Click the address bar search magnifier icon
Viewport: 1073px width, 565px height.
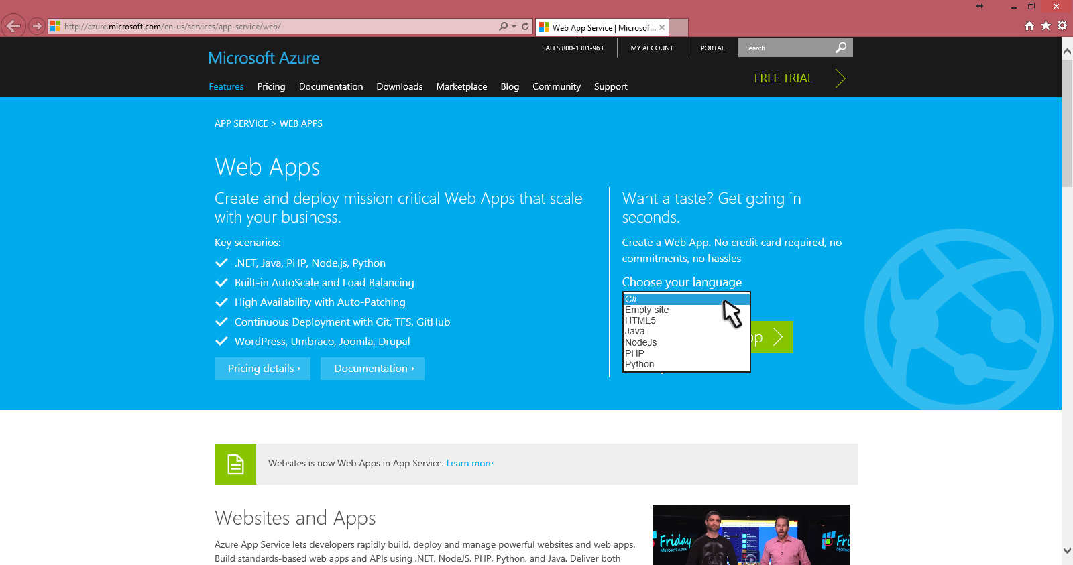(504, 27)
